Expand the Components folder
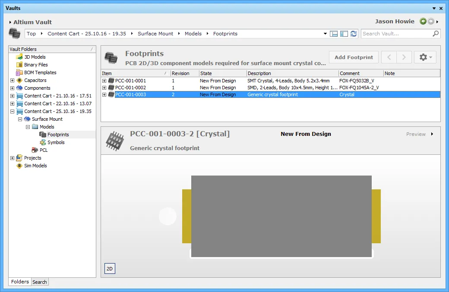 coord(13,88)
